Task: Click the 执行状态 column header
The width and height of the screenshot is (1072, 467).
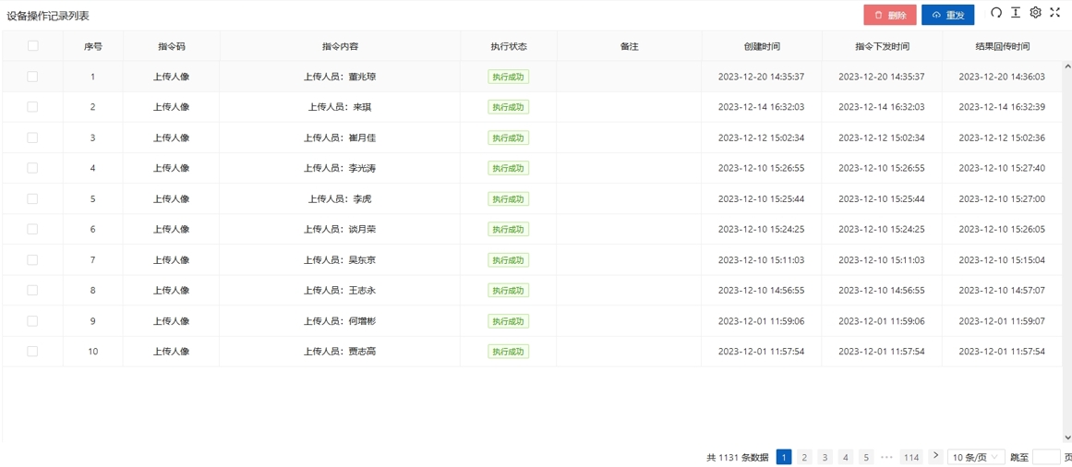Action: [x=509, y=46]
